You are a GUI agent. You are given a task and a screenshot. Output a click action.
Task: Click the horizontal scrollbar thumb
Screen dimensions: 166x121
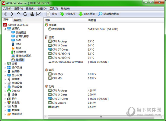click(x=101, y=117)
